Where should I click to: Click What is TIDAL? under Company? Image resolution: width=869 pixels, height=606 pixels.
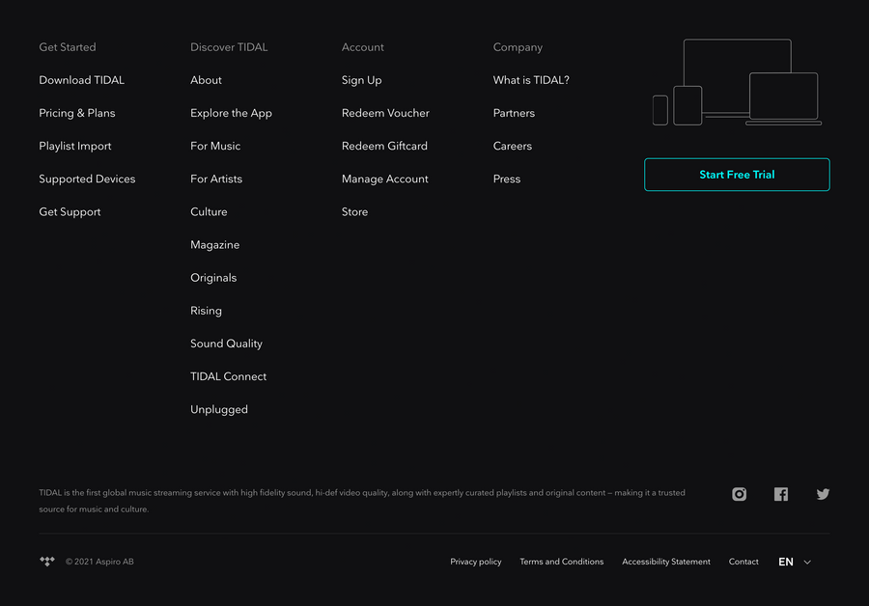(531, 80)
